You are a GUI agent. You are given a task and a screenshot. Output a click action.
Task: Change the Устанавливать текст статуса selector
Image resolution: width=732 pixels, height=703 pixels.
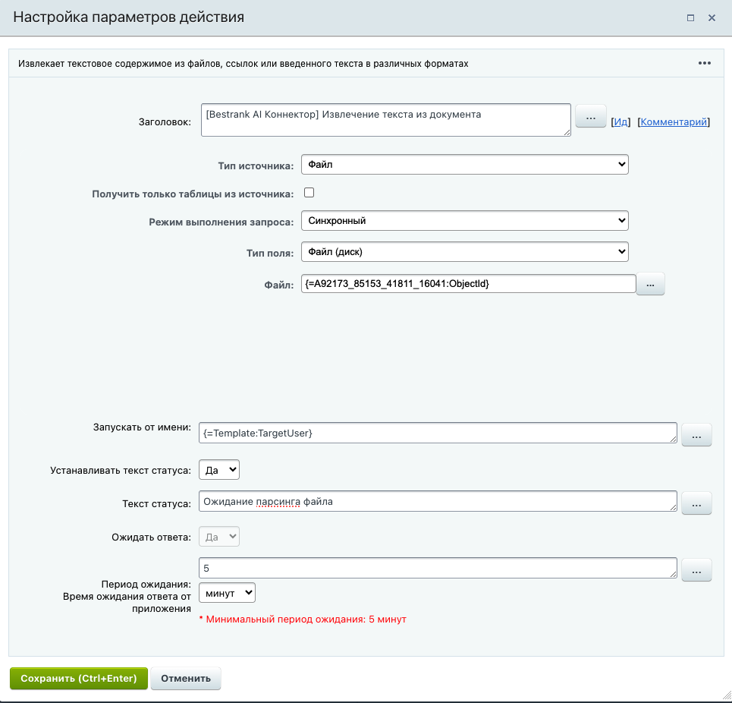219,470
